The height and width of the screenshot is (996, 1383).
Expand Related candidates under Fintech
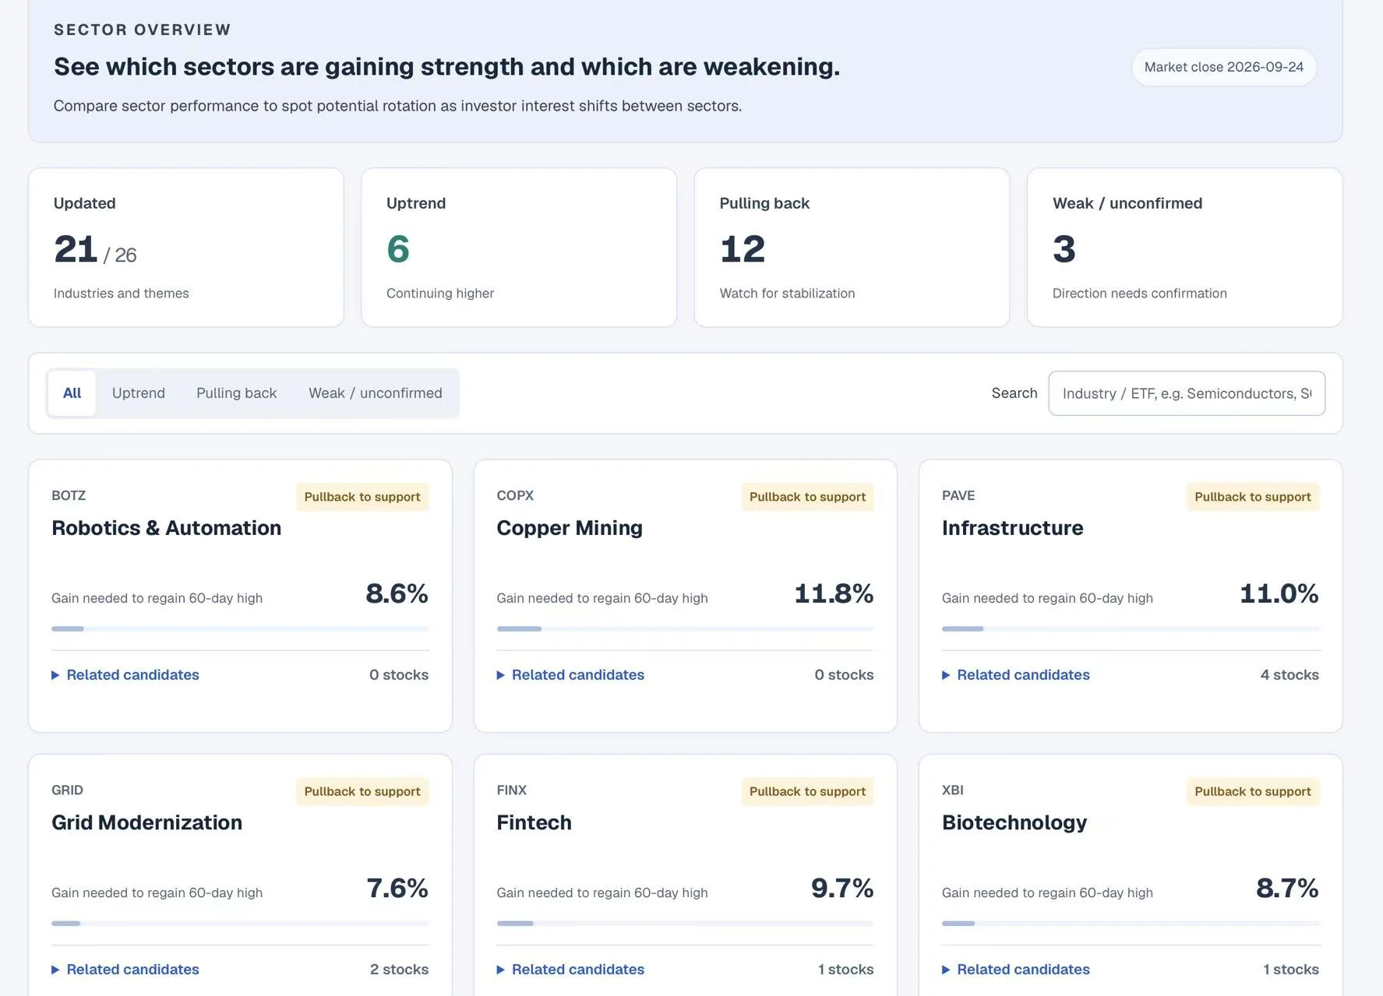570,970
